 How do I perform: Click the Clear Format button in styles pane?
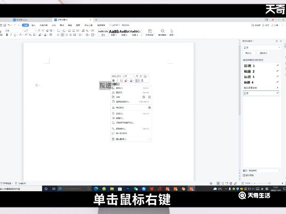(264, 53)
